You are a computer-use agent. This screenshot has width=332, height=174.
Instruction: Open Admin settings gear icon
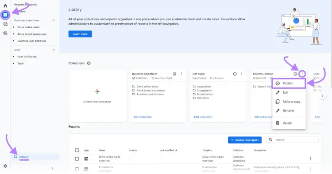click(5, 166)
